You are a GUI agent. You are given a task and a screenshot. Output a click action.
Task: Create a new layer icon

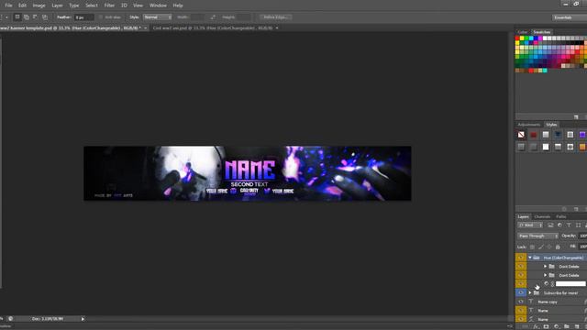tap(577, 326)
